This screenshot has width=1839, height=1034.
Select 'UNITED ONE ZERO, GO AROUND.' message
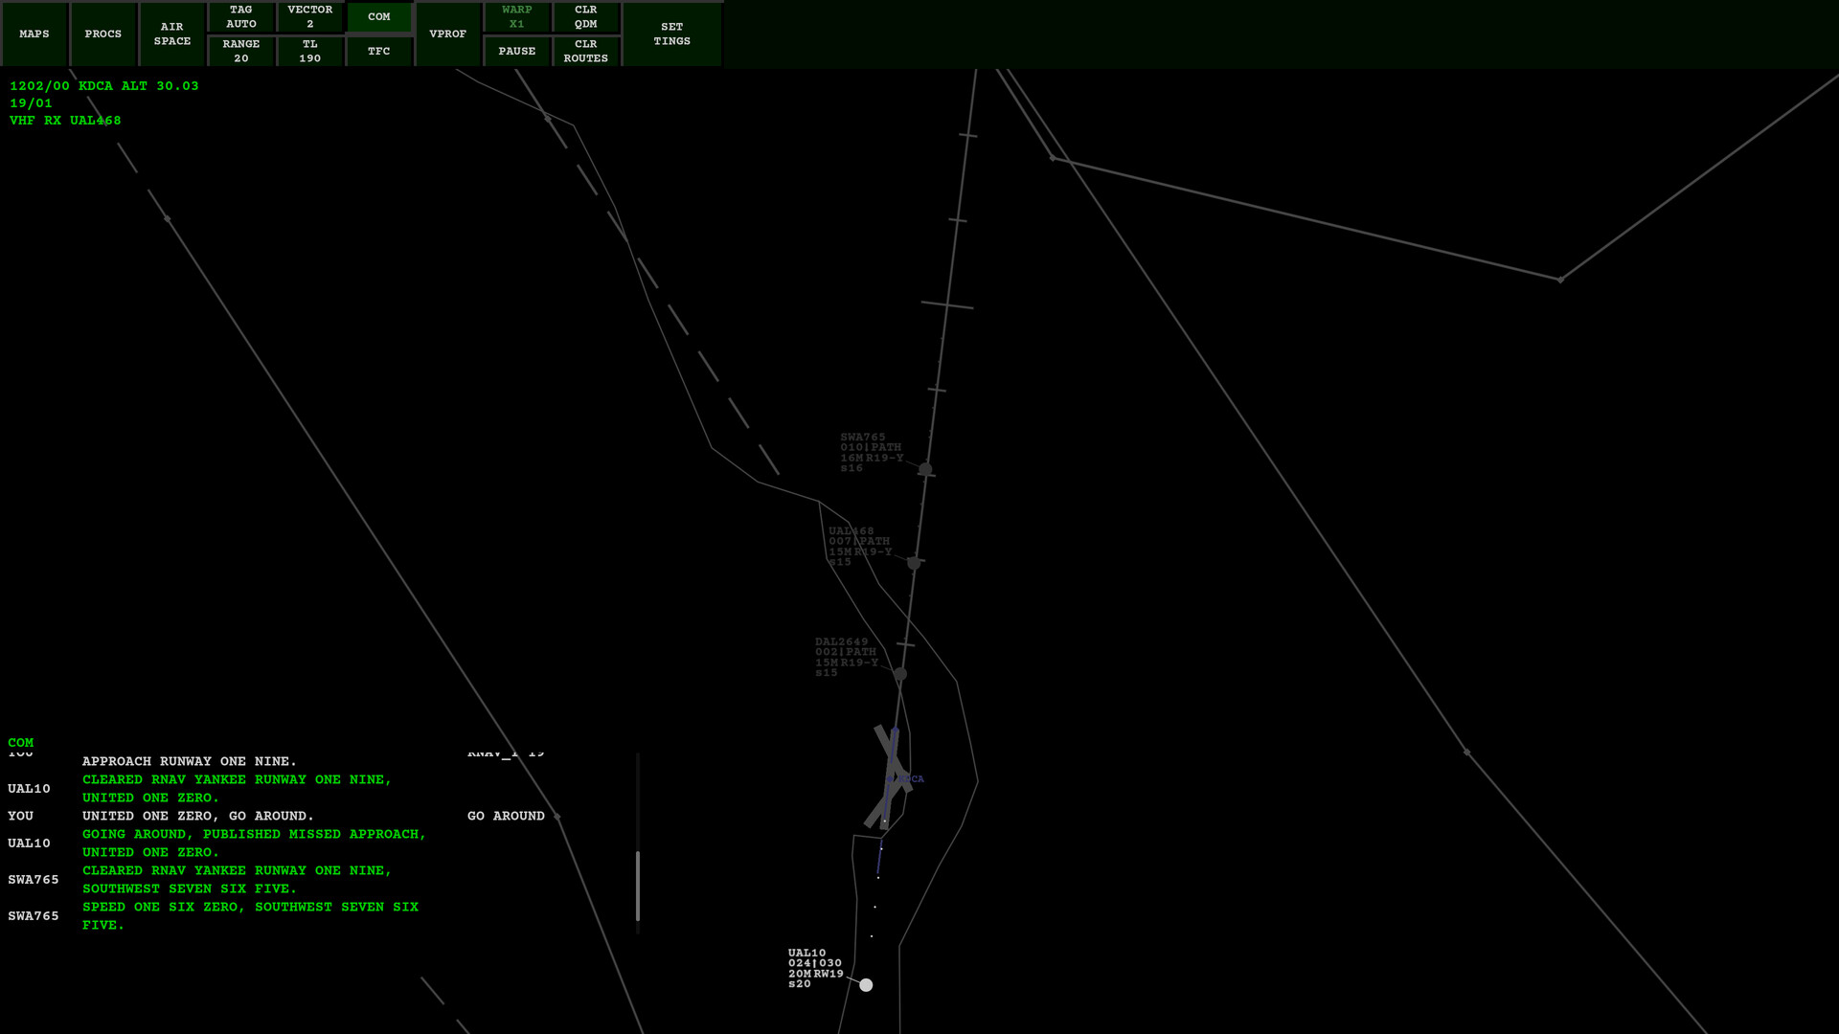point(198,816)
